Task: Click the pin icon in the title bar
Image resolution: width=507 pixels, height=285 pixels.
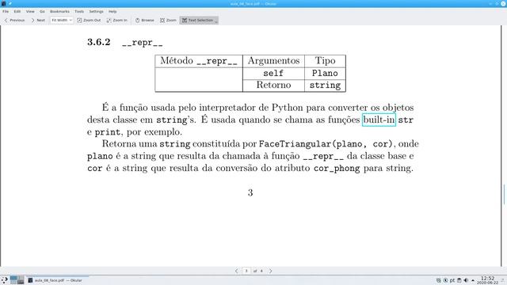Action: tap(10, 3)
